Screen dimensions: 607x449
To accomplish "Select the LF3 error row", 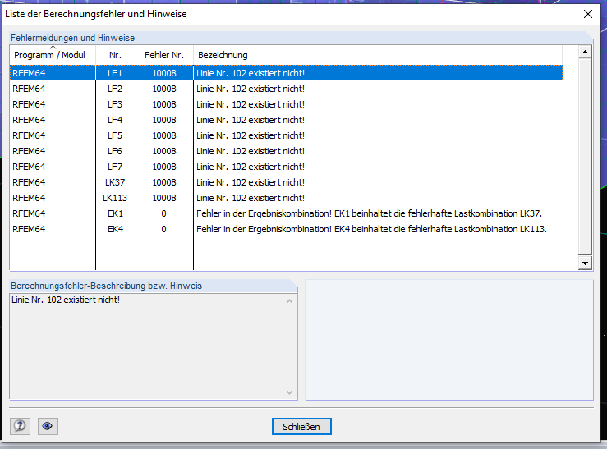I will tap(286, 104).
